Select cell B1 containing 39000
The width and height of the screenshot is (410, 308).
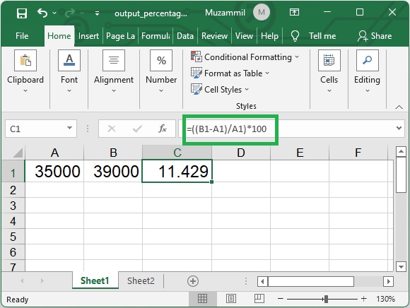click(x=113, y=171)
